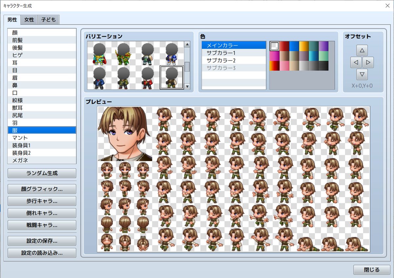
Task: Select 目 in the parts list
Action: [x=42, y=70]
